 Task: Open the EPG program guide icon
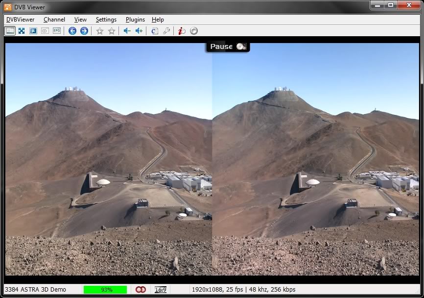point(57,31)
